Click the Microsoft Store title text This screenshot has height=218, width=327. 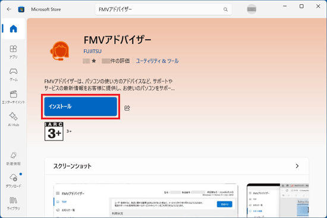[46, 10]
